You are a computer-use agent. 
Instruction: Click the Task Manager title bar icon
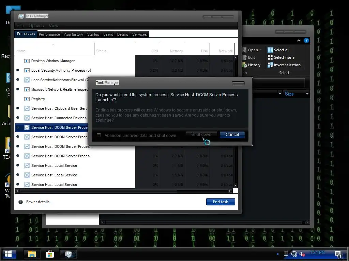(21, 16)
